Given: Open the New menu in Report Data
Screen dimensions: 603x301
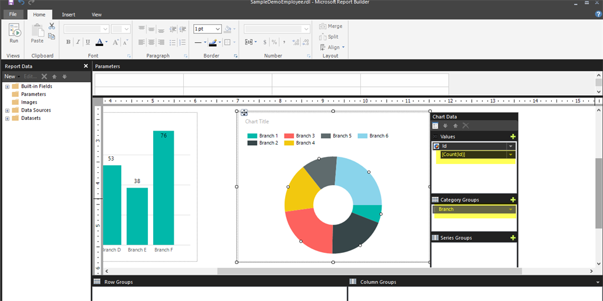Looking at the screenshot, I should [x=12, y=76].
